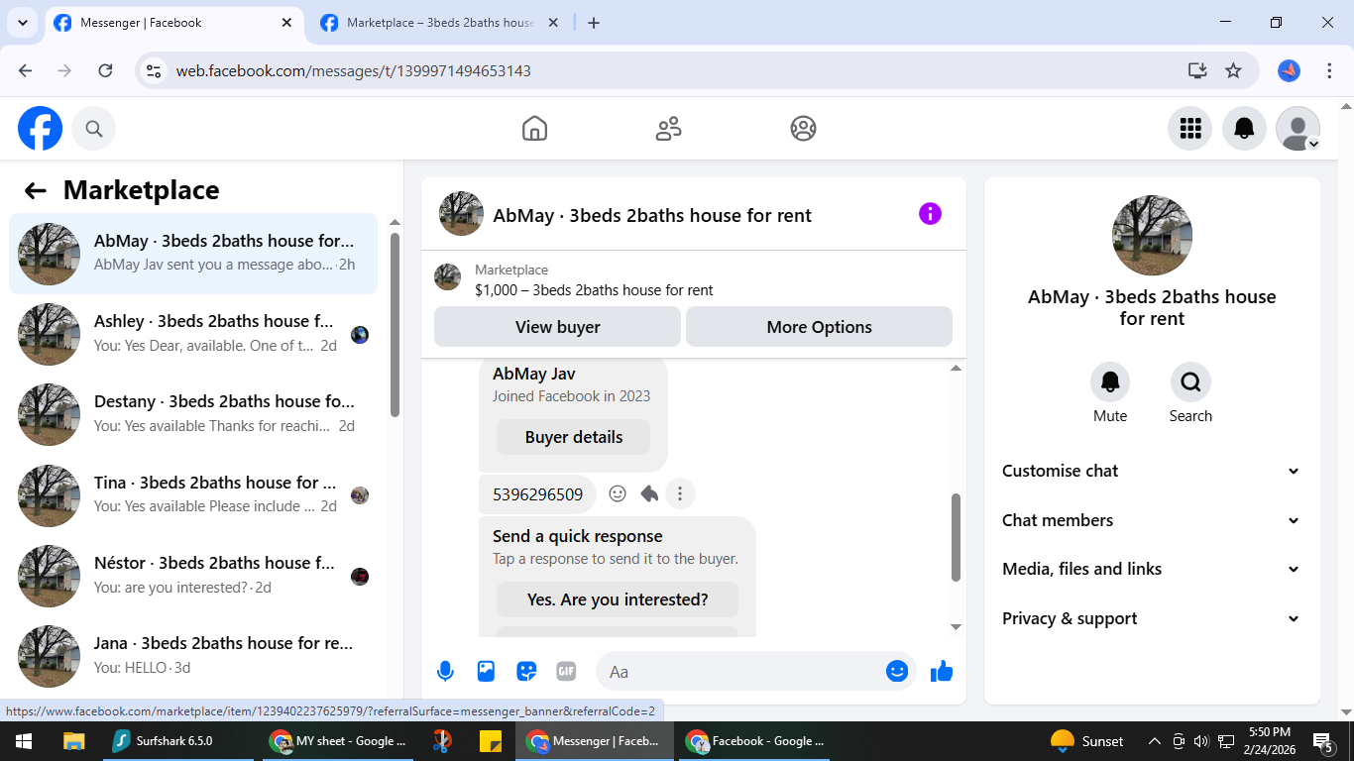Open the Friends icon in top navigation
The image size is (1354, 761).
[x=669, y=129]
